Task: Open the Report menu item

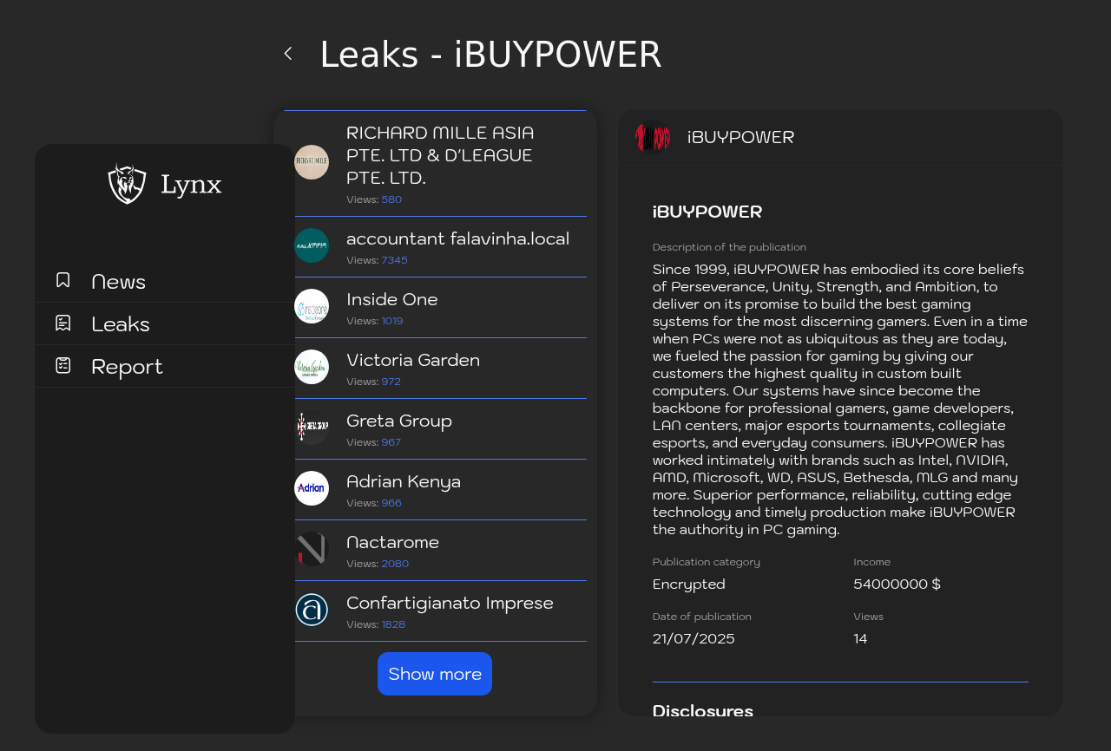Action: [x=165, y=366]
